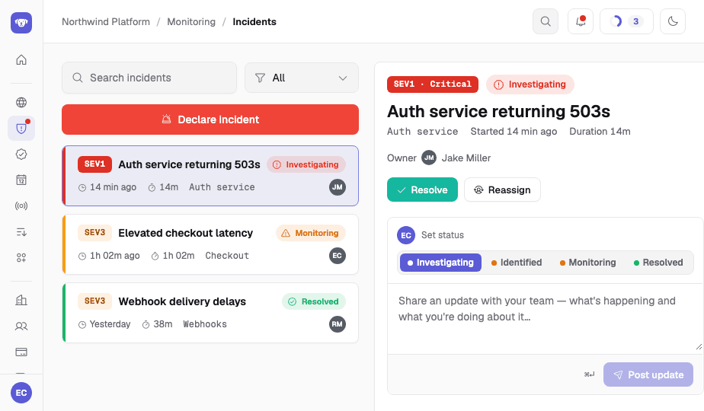This screenshot has height=411, width=704.
Task: Open the All filter dropdown
Action: point(301,78)
